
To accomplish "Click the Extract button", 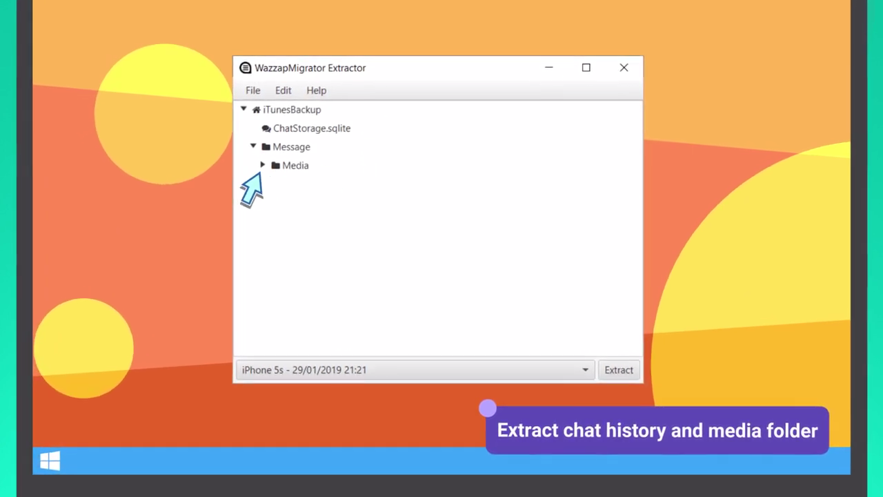I will (x=619, y=370).
